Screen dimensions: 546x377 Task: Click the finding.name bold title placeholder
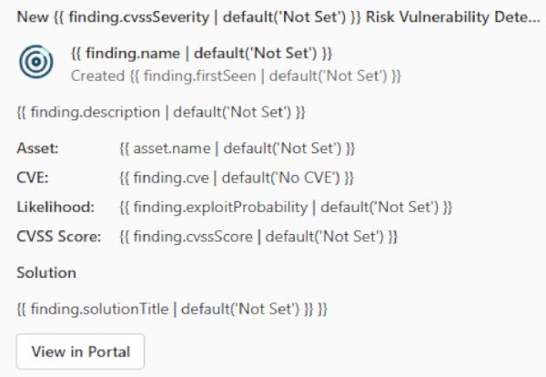[201, 54]
